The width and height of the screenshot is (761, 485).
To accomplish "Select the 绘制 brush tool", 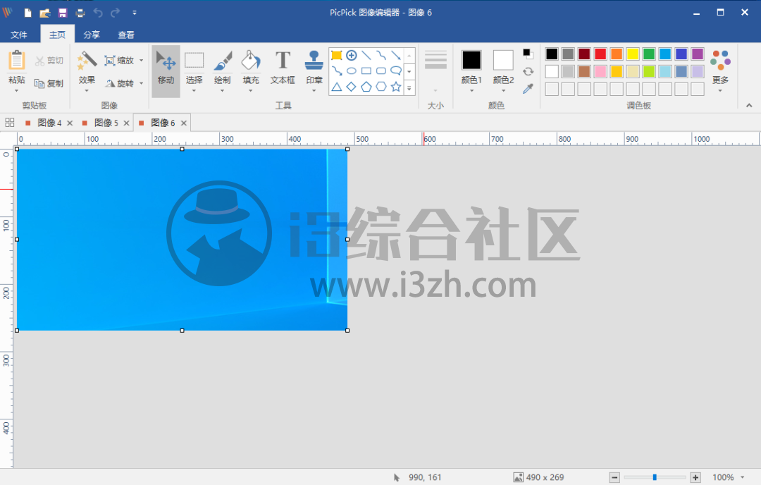I will click(222, 67).
